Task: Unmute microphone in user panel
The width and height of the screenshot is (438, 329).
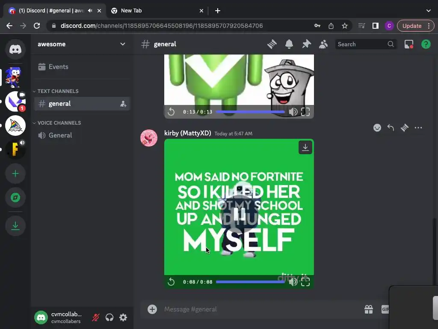Action: 96,317
